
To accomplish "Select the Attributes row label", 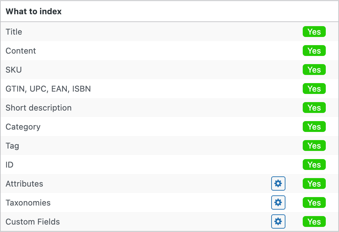I will point(24,184).
